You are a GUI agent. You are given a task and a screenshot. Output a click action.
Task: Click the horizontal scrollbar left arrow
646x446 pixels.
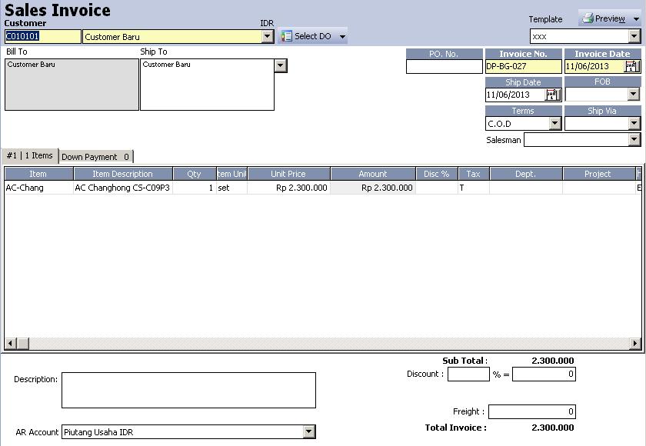[11, 343]
